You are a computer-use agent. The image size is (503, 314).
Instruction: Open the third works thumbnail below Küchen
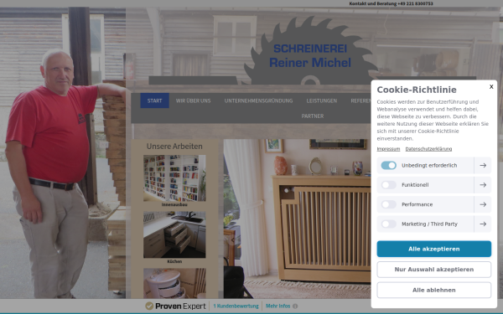tap(174, 283)
